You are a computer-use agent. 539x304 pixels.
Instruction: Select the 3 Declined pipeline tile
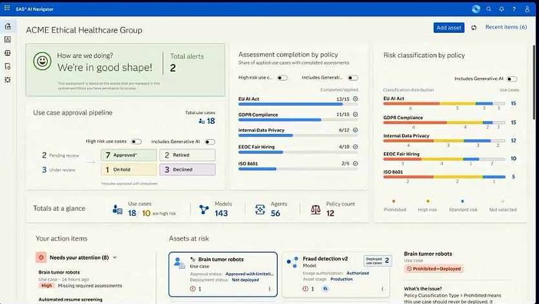187,169
